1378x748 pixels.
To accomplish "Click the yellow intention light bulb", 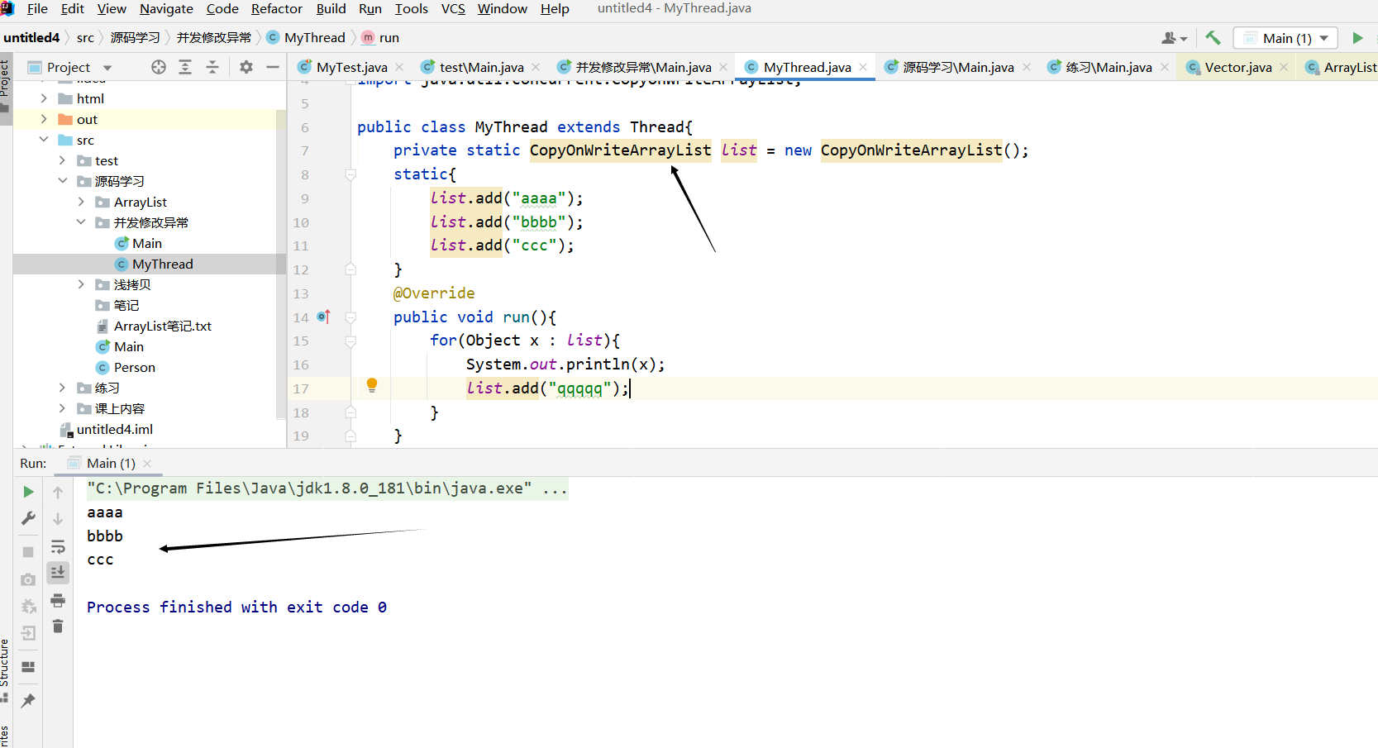I will pos(372,385).
